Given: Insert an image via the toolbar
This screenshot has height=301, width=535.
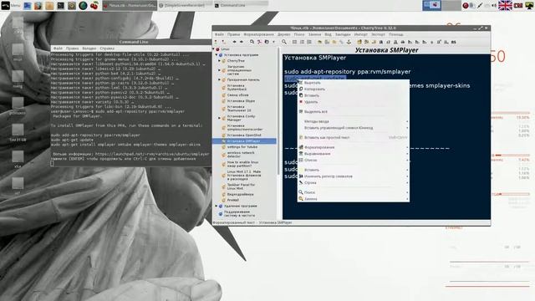Looking at the screenshot, I should pos(319,42).
